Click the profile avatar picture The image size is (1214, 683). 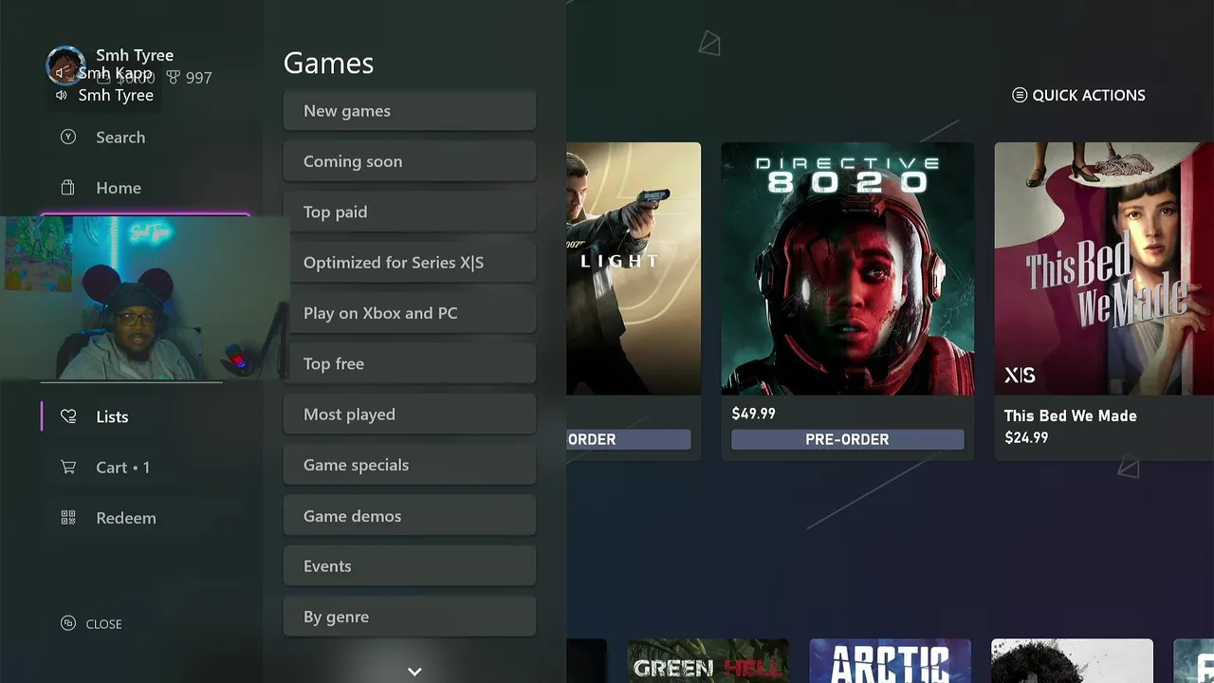coord(64,65)
